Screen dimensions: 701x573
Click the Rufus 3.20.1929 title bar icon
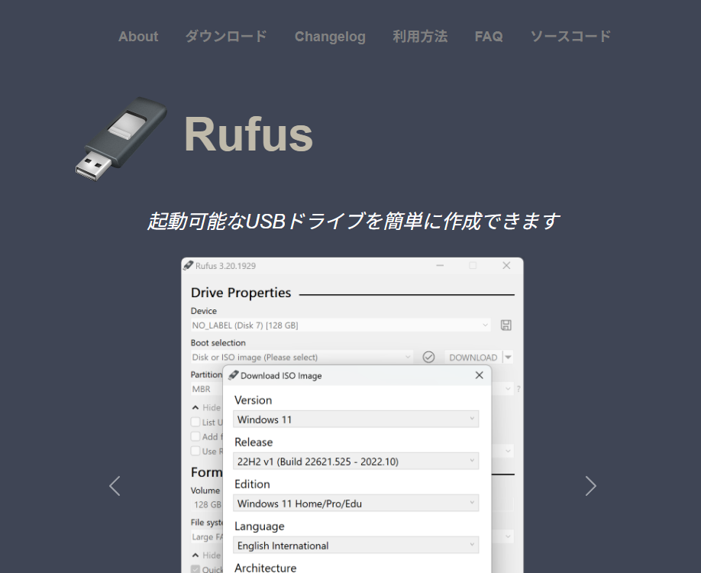point(189,266)
